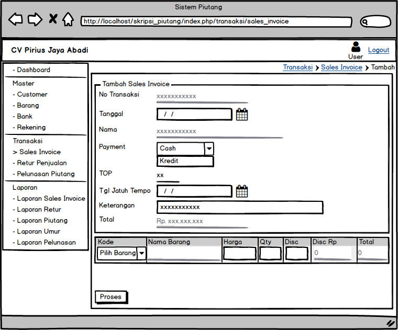Click the Nama Barang cell field
398x330 pixels.
(184, 253)
